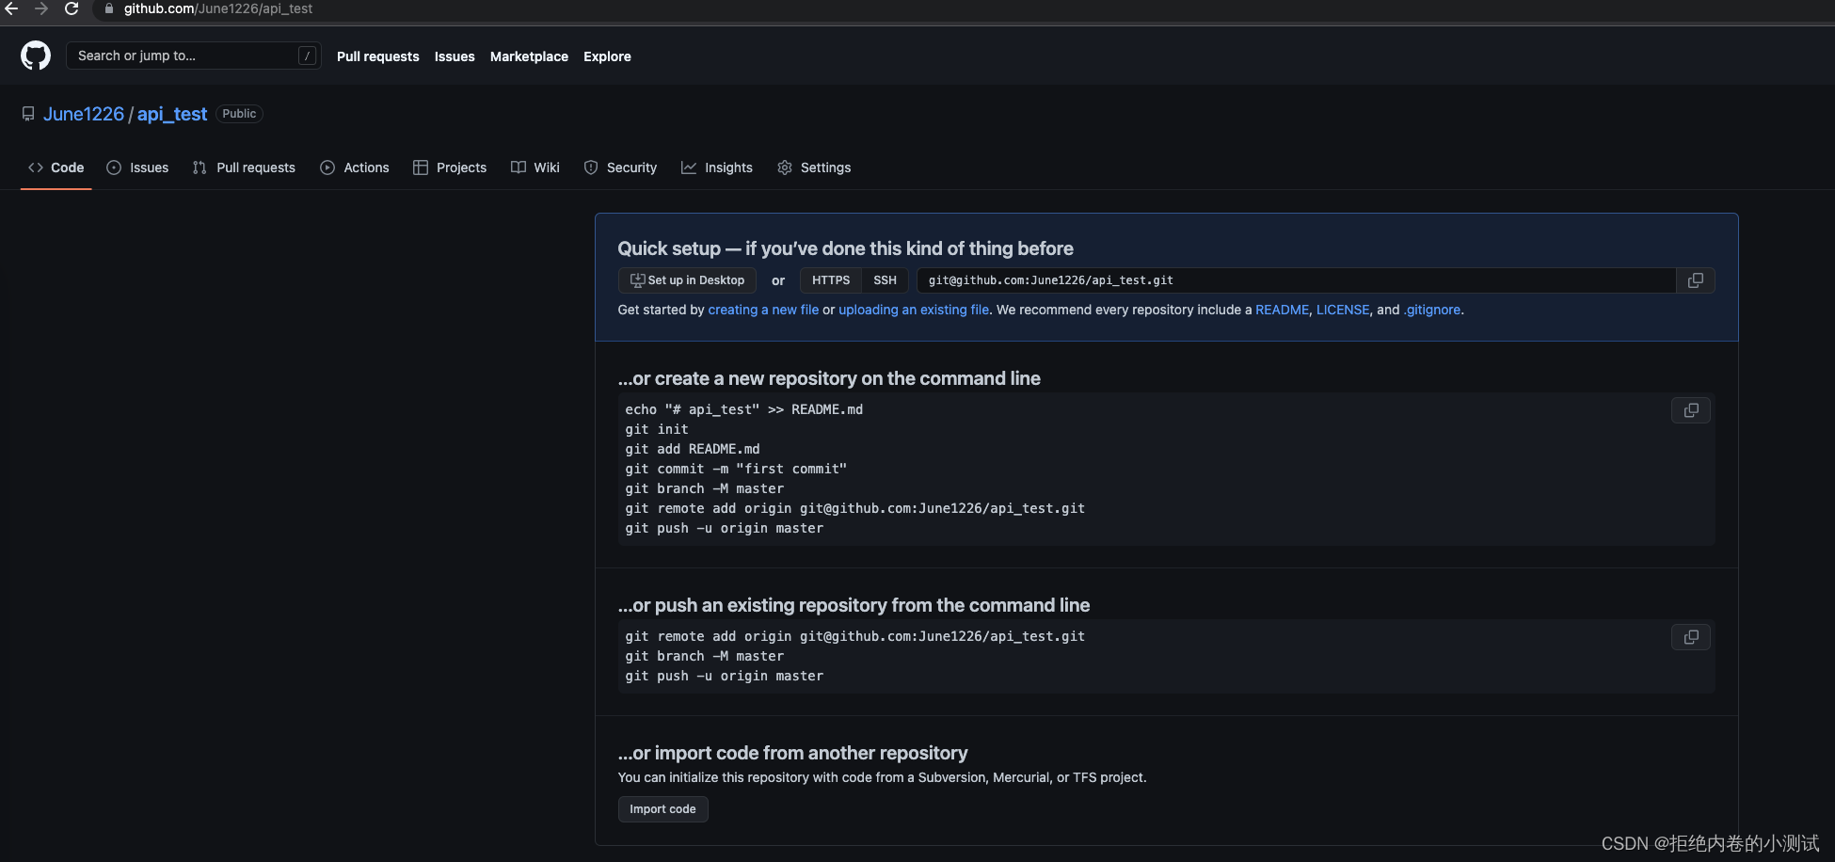Open repository Settings tab
This screenshot has width=1835, height=862.
click(x=814, y=168)
